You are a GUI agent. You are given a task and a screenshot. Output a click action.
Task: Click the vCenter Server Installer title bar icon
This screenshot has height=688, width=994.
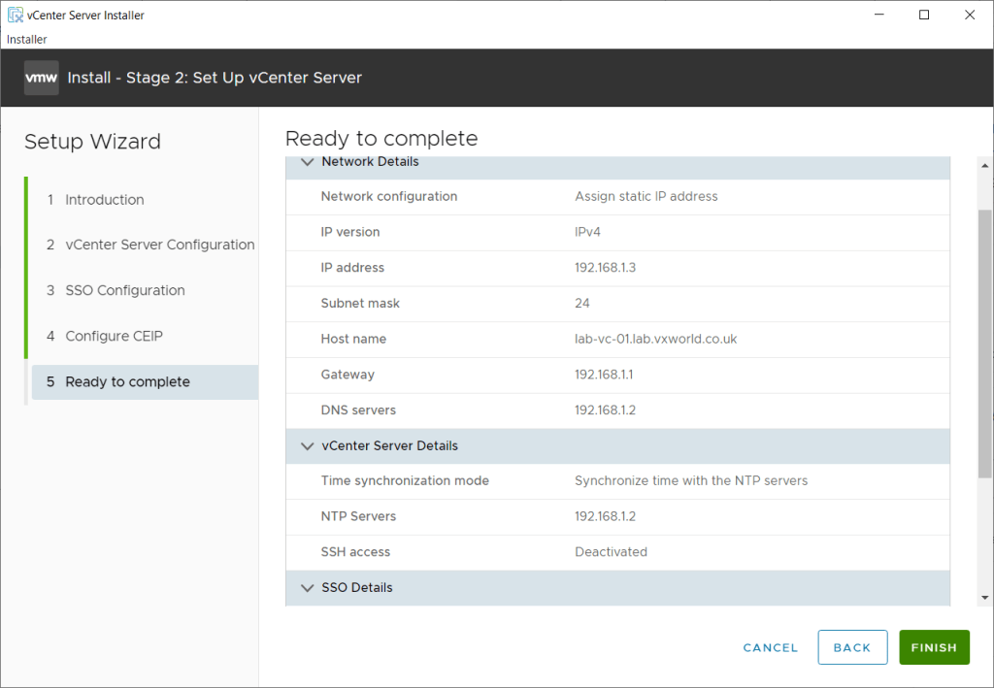tap(16, 15)
